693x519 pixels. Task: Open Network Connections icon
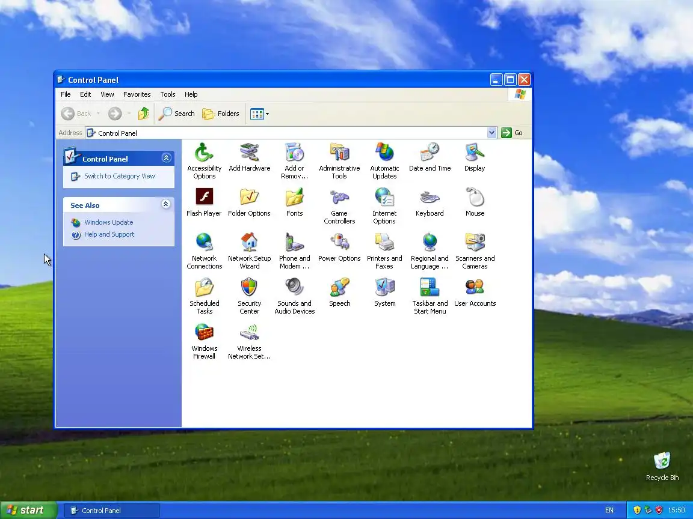[x=204, y=250]
